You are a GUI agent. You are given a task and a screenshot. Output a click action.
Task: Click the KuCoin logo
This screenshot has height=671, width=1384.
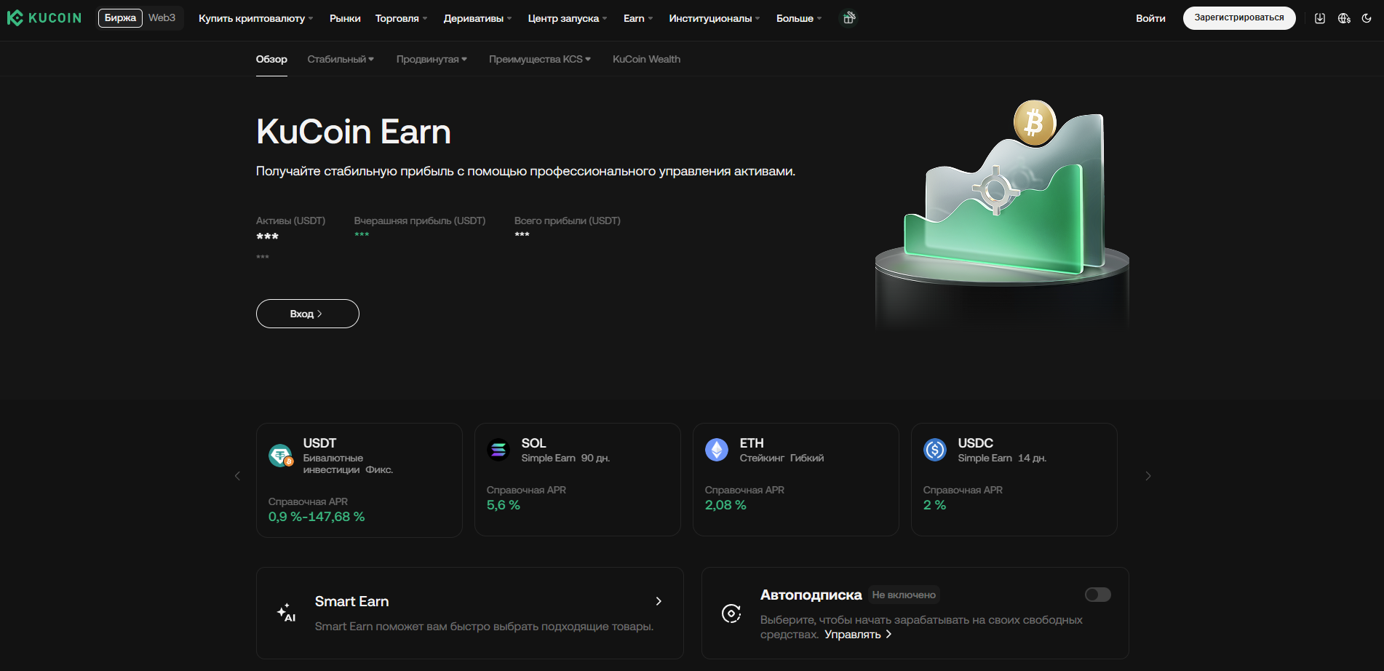coord(44,18)
